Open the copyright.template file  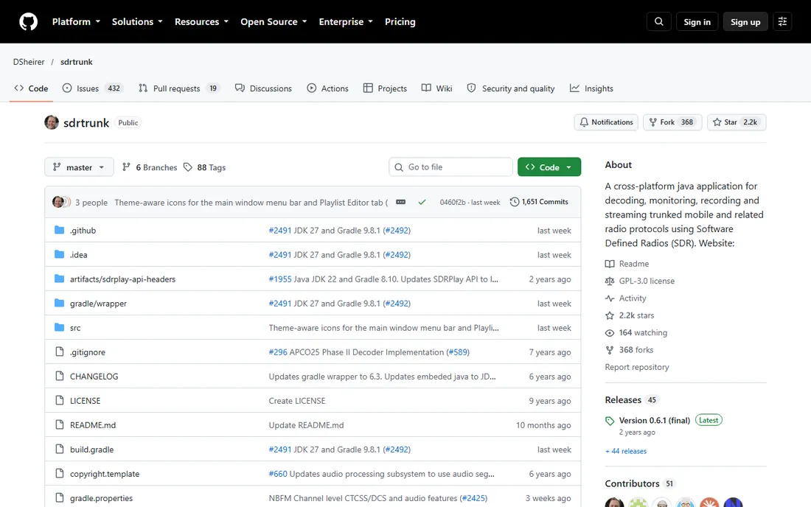click(x=105, y=474)
